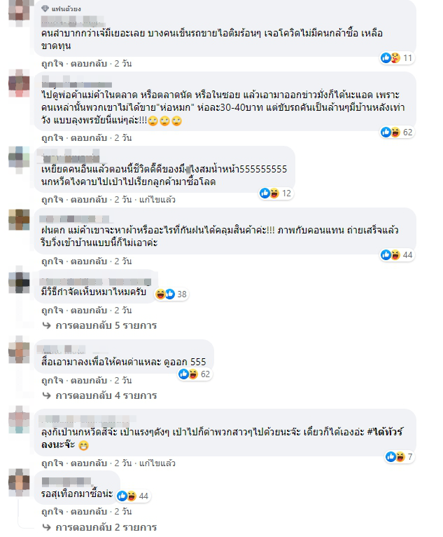Screen dimensions: 443x537
Task: Click แก้ไขแล้ว on the #ได้ทัวร์ comment
Action: [x=157, y=463]
